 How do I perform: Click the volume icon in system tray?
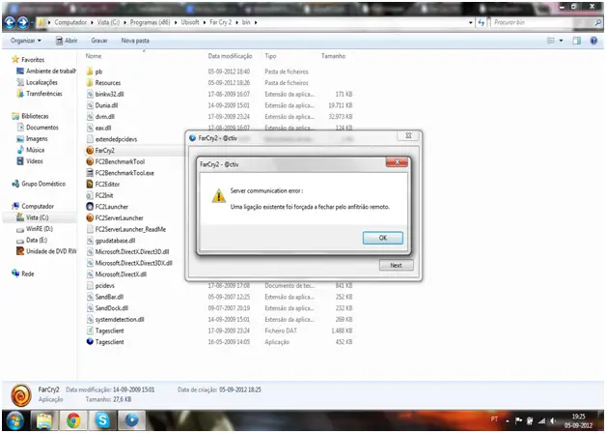click(553, 420)
